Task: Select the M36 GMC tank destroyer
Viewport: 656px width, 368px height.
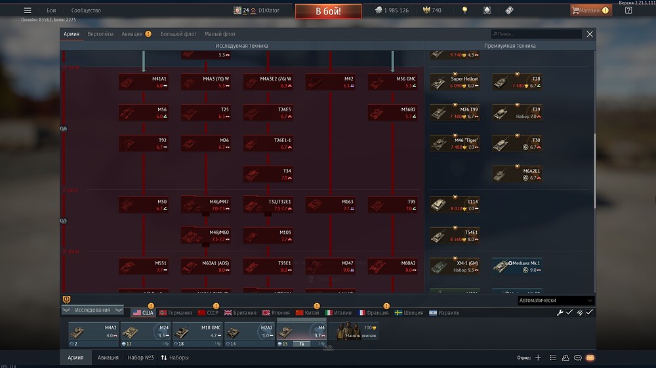Action: [393, 82]
